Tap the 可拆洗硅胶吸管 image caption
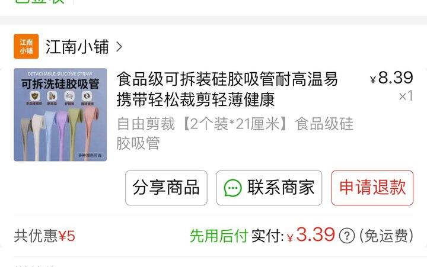 60,84
